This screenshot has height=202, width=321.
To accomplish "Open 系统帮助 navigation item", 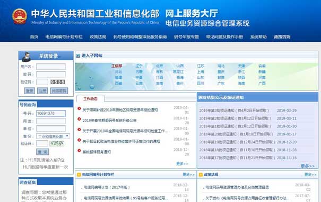I will pos(258,37).
